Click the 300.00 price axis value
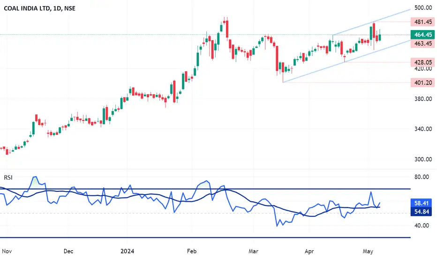Viewport: 437px width, 258px height. tap(423, 159)
